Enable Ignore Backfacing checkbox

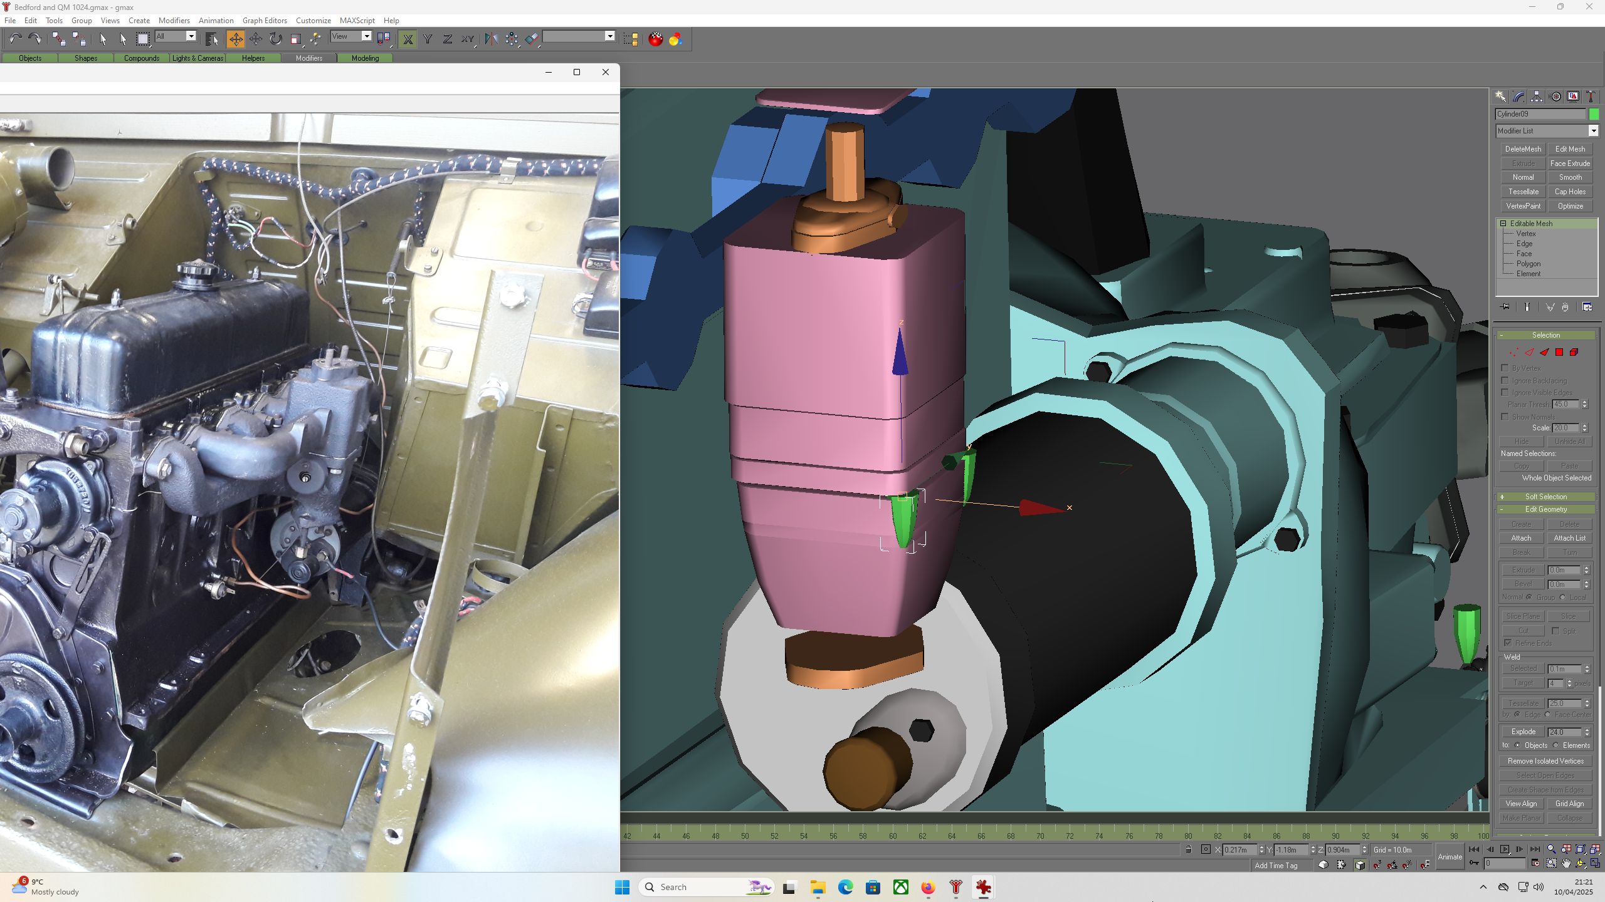(x=1505, y=380)
